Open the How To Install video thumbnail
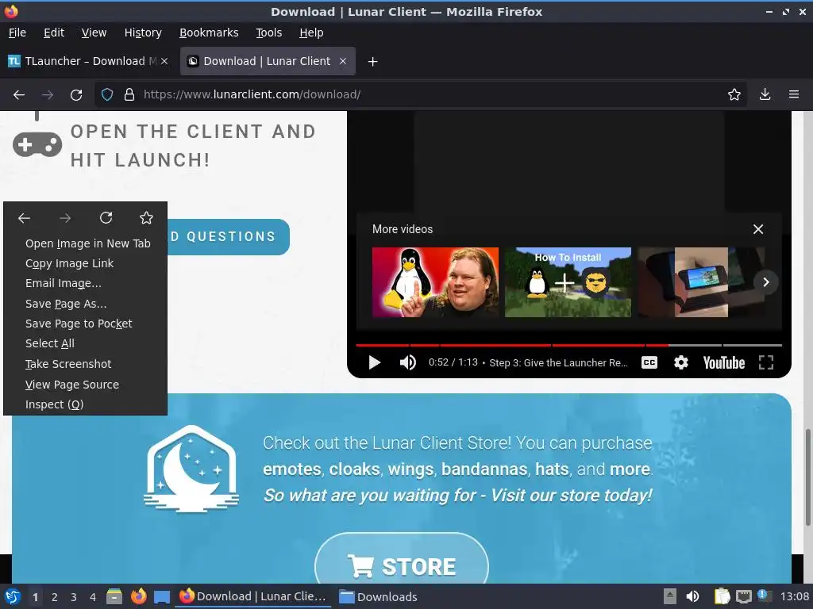Screen dimensions: 813x609 [568, 282]
